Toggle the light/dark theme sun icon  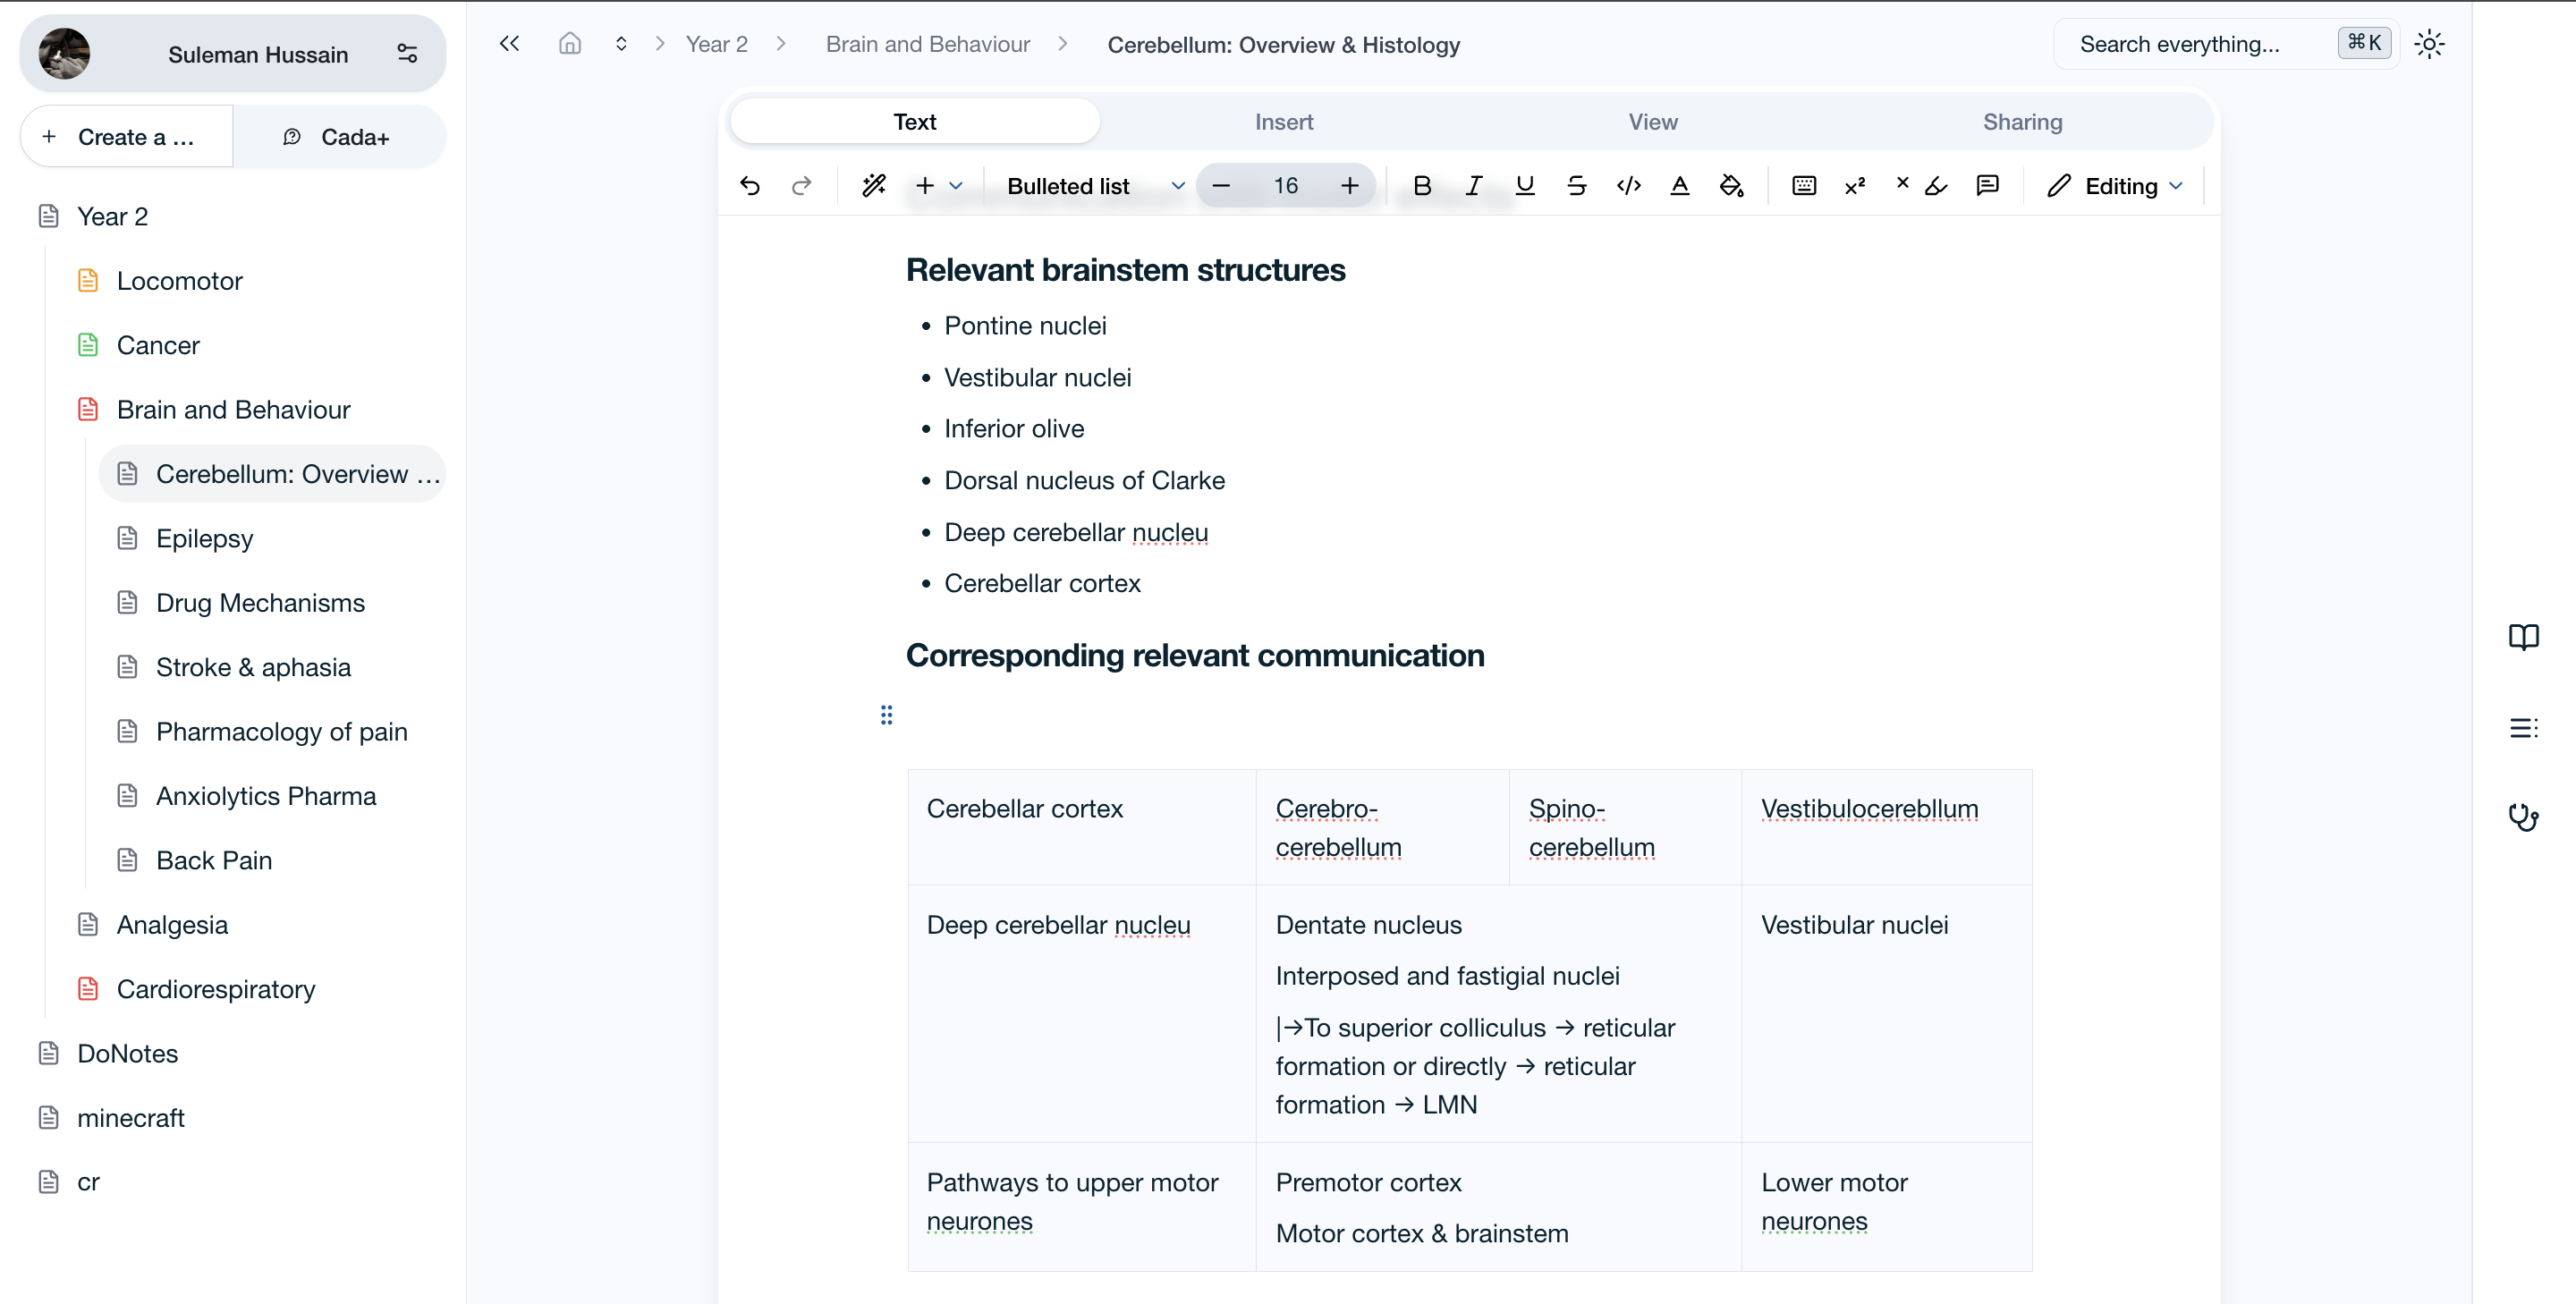pos(2429,44)
